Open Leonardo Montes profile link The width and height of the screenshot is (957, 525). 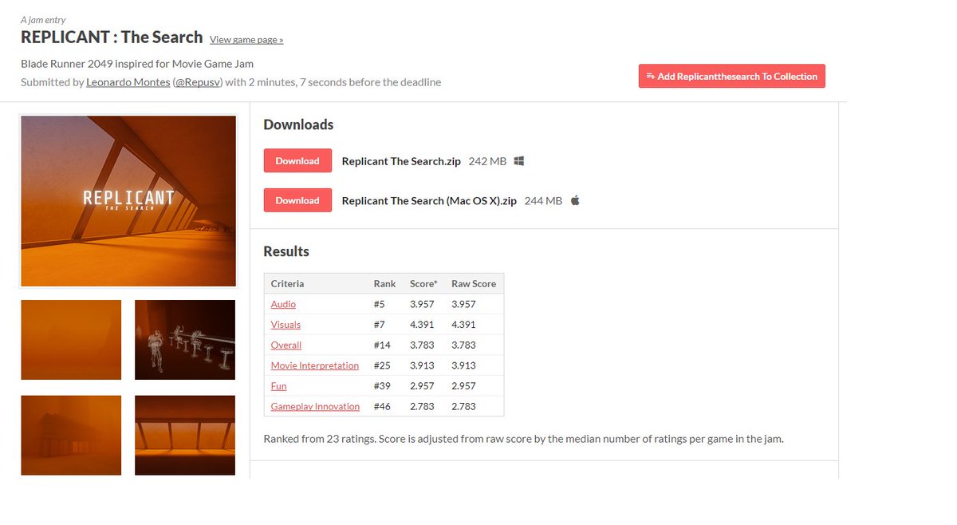click(x=128, y=82)
